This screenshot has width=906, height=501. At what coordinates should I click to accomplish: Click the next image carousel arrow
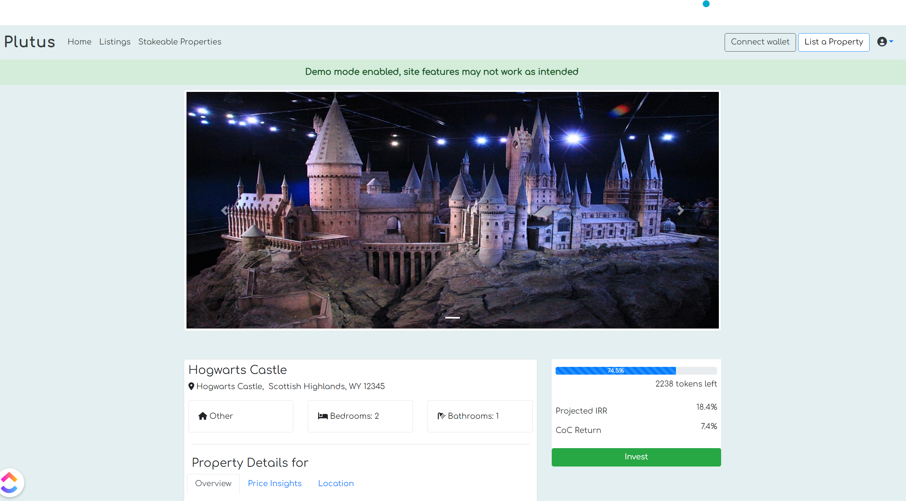[x=680, y=211]
